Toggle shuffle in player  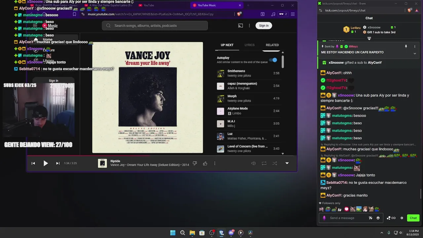pyautogui.click(x=275, y=163)
